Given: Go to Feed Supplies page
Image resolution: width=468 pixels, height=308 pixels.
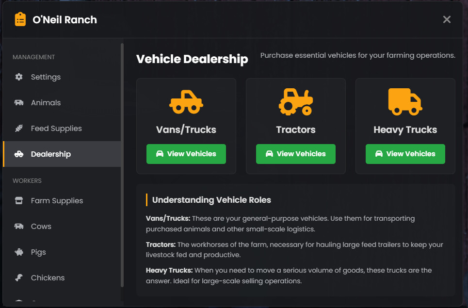Looking at the screenshot, I should 56,129.
